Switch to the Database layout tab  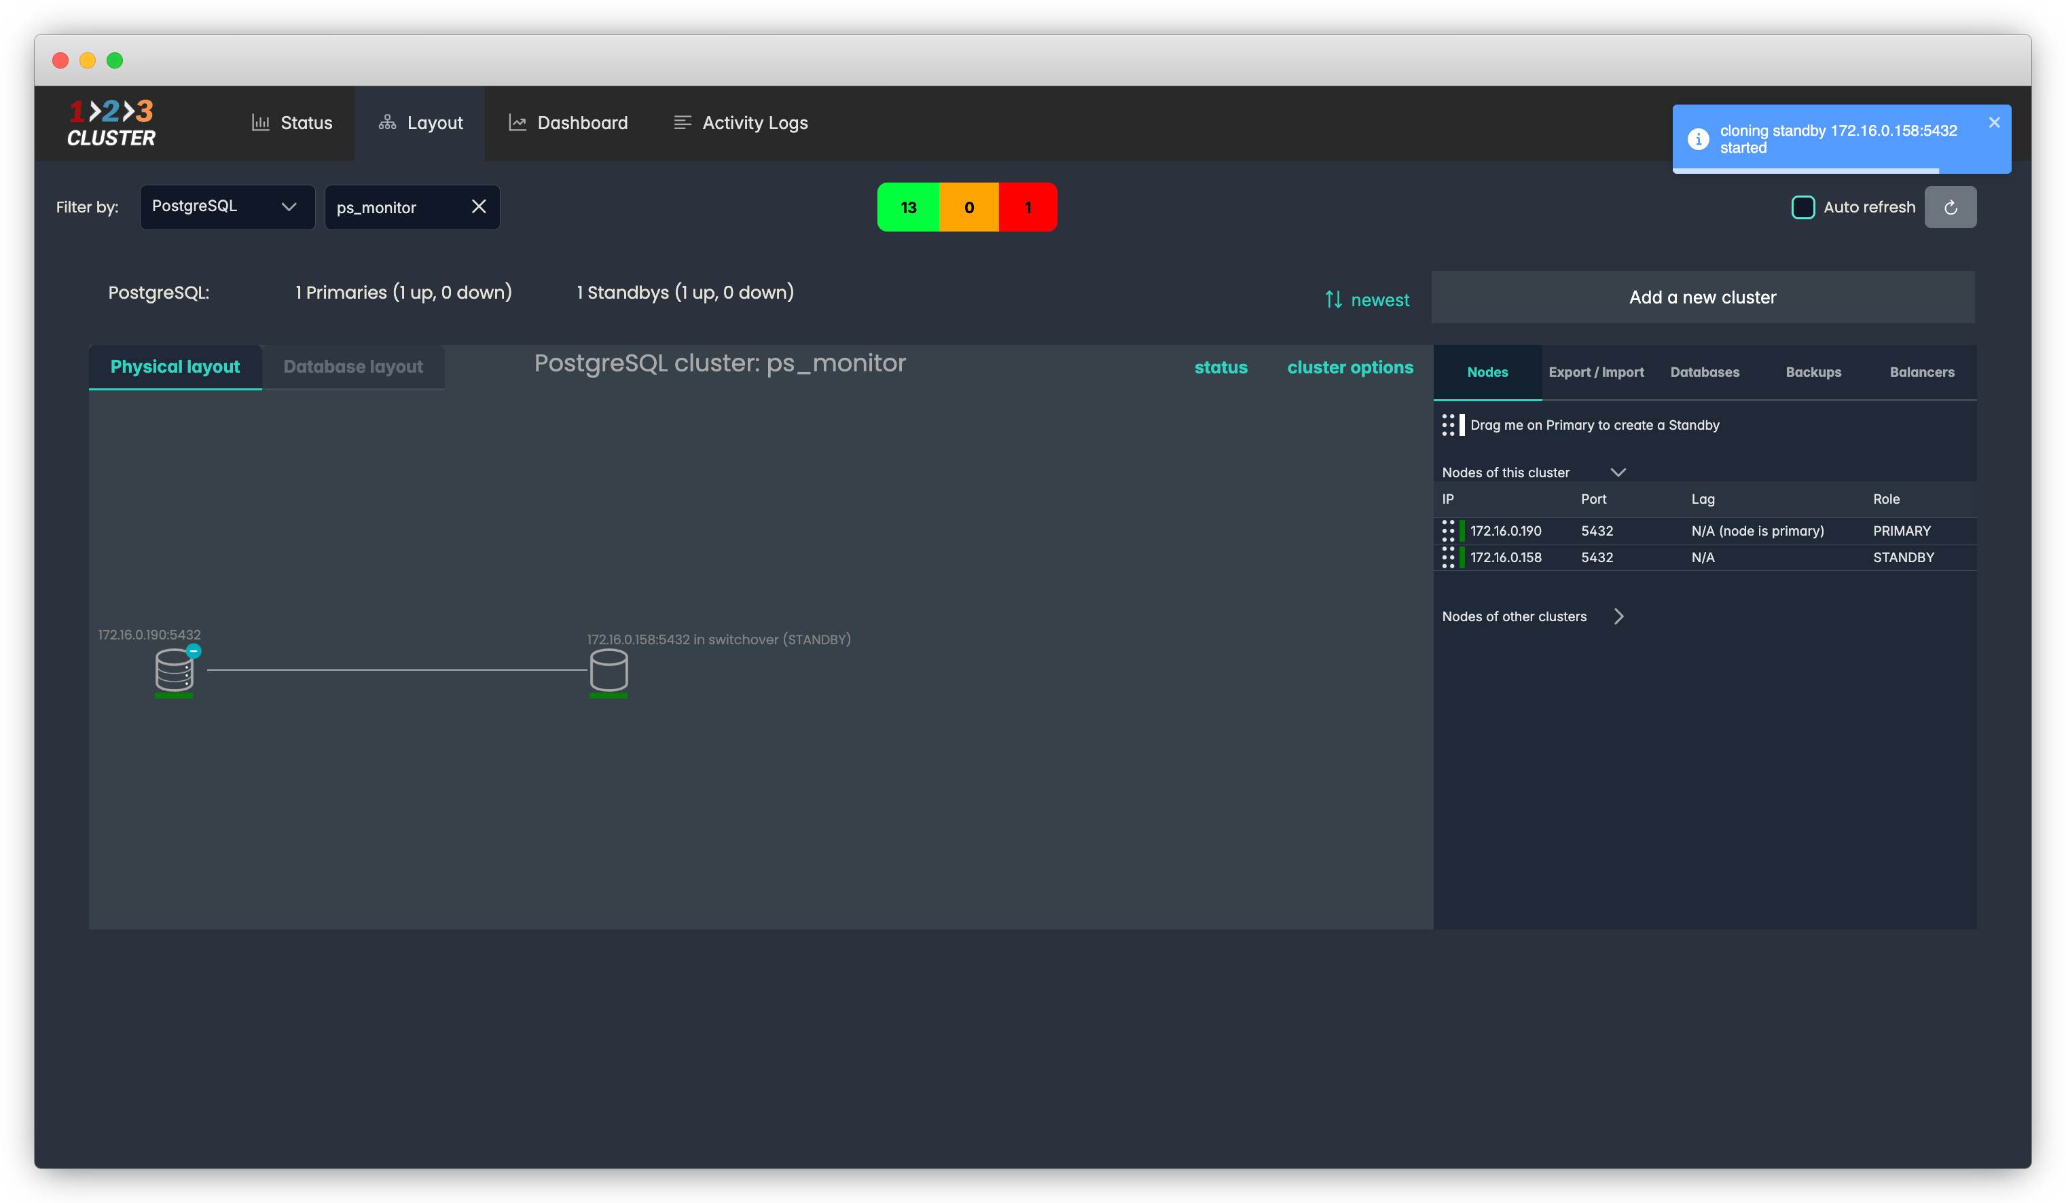[353, 367]
